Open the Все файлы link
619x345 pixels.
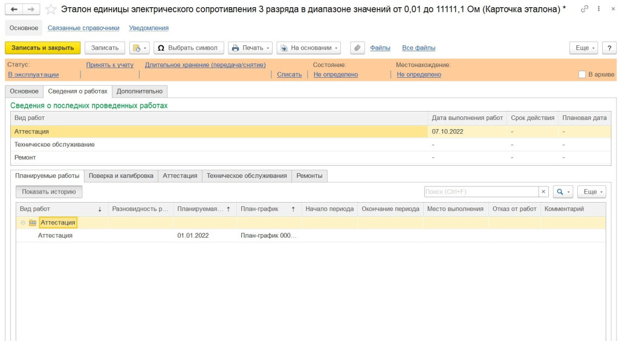(418, 48)
